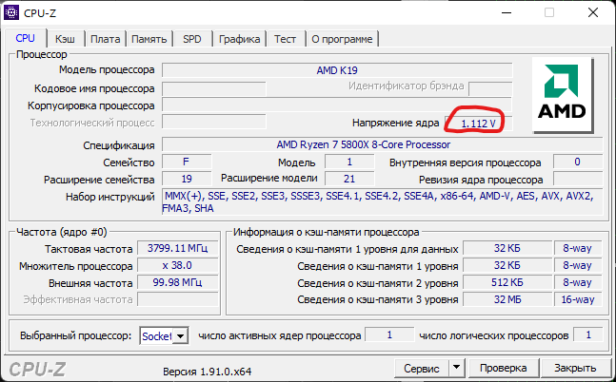The image size is (616, 382).
Task: Click the Сервис button
Action: 422,369
